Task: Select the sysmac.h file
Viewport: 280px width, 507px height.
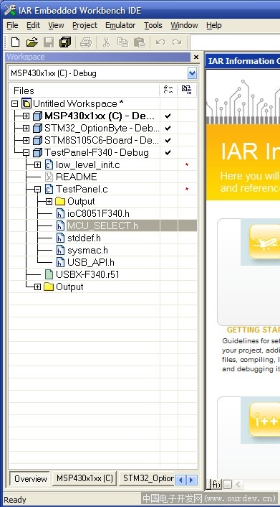Action: [x=88, y=250]
